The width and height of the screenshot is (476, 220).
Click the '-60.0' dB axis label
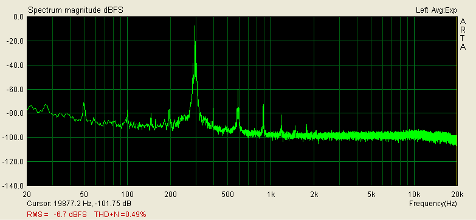pyautogui.click(x=15, y=90)
